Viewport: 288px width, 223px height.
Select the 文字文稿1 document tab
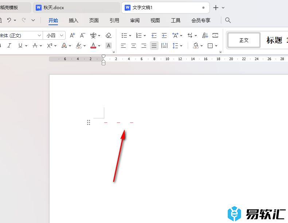click(x=165, y=8)
